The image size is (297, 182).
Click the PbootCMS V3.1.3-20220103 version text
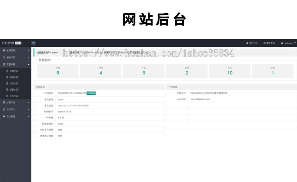coord(72,93)
